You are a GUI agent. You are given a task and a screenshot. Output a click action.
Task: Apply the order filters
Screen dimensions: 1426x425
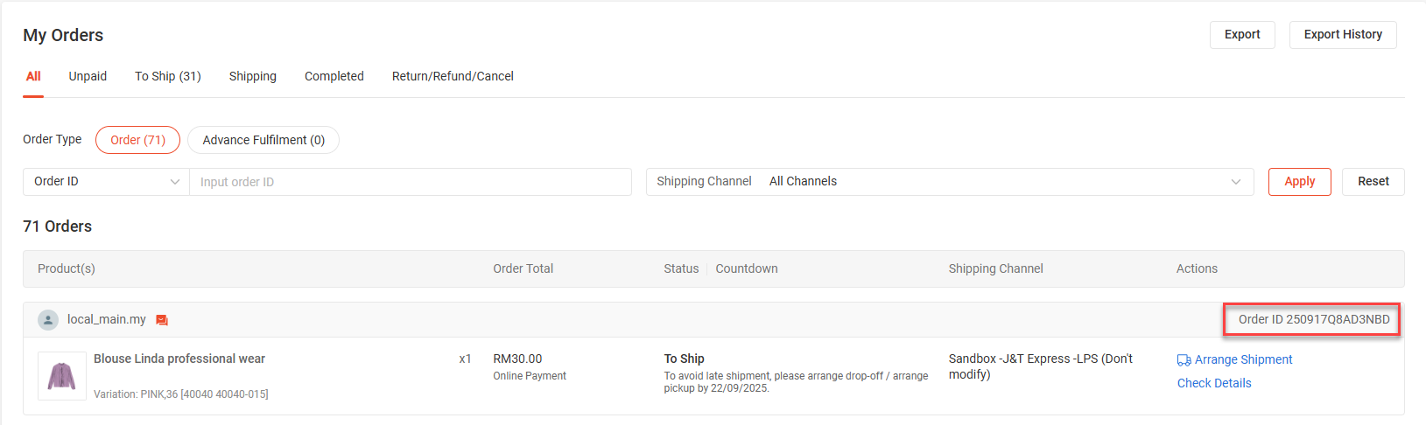click(x=1299, y=182)
